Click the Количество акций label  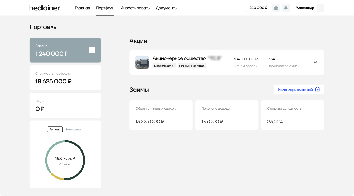coord(284,66)
